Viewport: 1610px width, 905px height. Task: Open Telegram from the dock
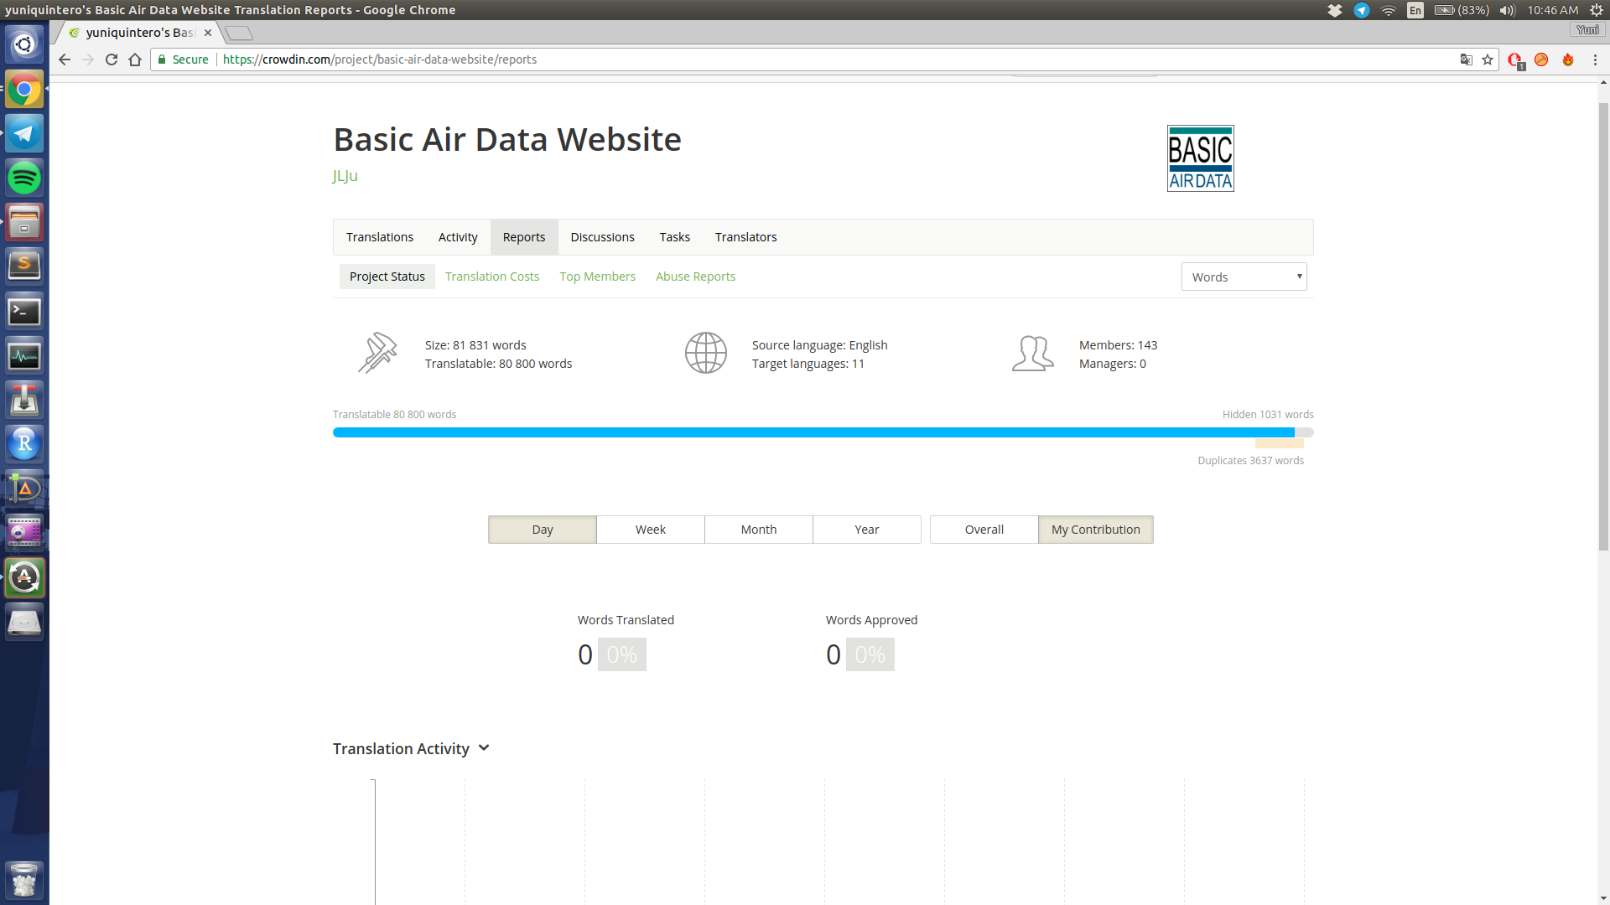click(x=24, y=134)
